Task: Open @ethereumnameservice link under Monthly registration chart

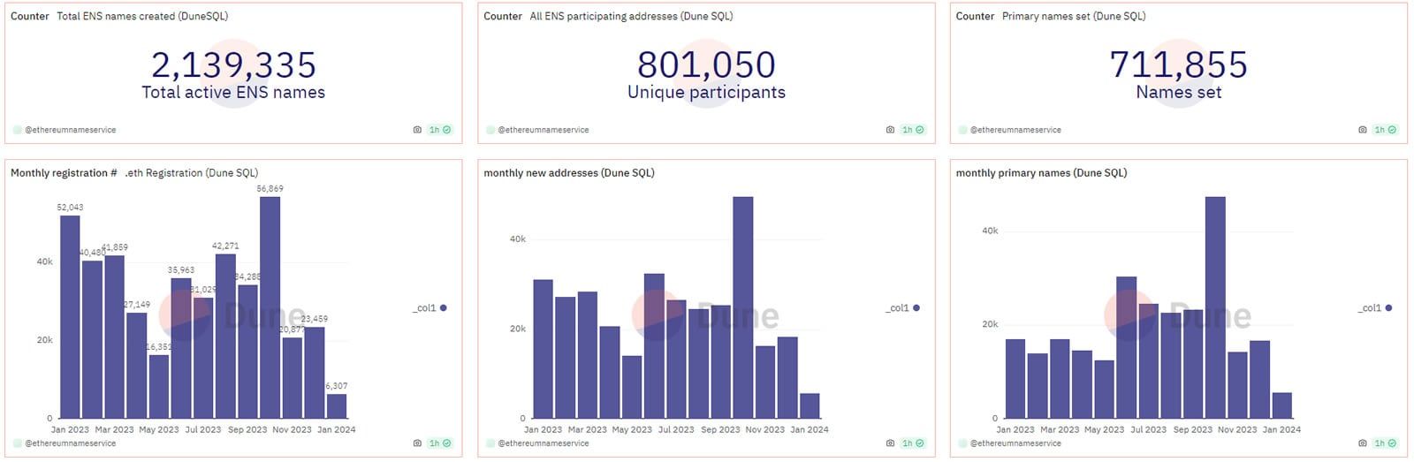Action: click(x=70, y=443)
